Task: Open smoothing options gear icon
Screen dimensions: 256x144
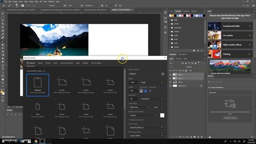Action: click(x=102, y=6)
